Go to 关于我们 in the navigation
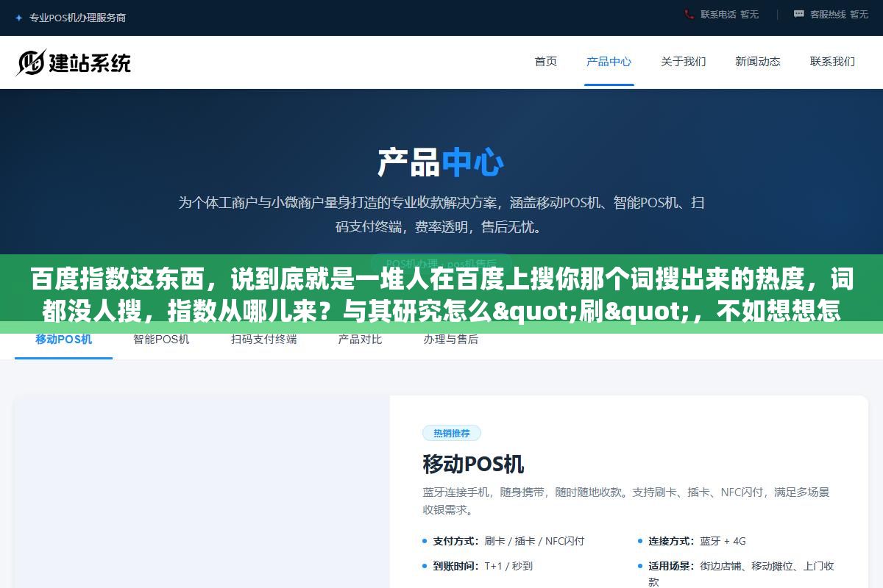883x588 pixels. click(684, 62)
